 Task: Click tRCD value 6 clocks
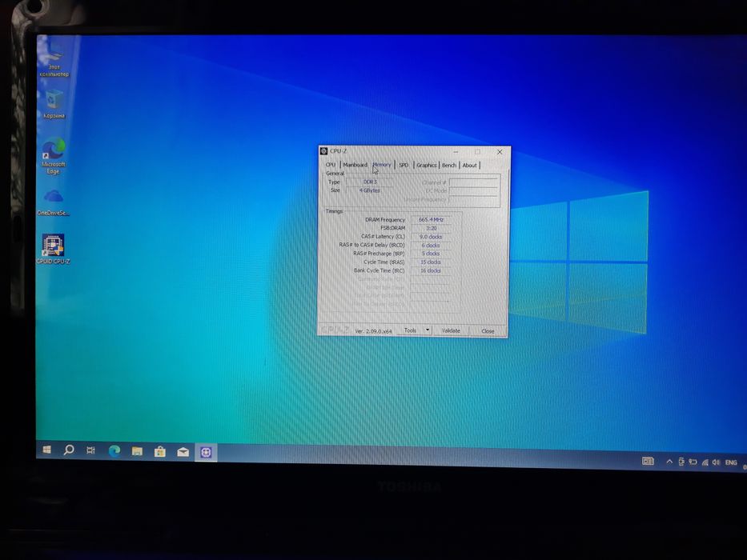431,246
